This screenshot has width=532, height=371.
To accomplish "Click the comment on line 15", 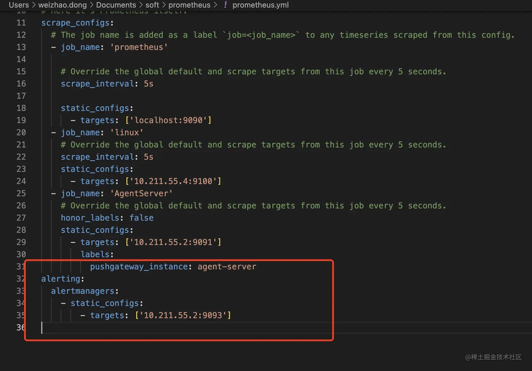I will point(253,72).
